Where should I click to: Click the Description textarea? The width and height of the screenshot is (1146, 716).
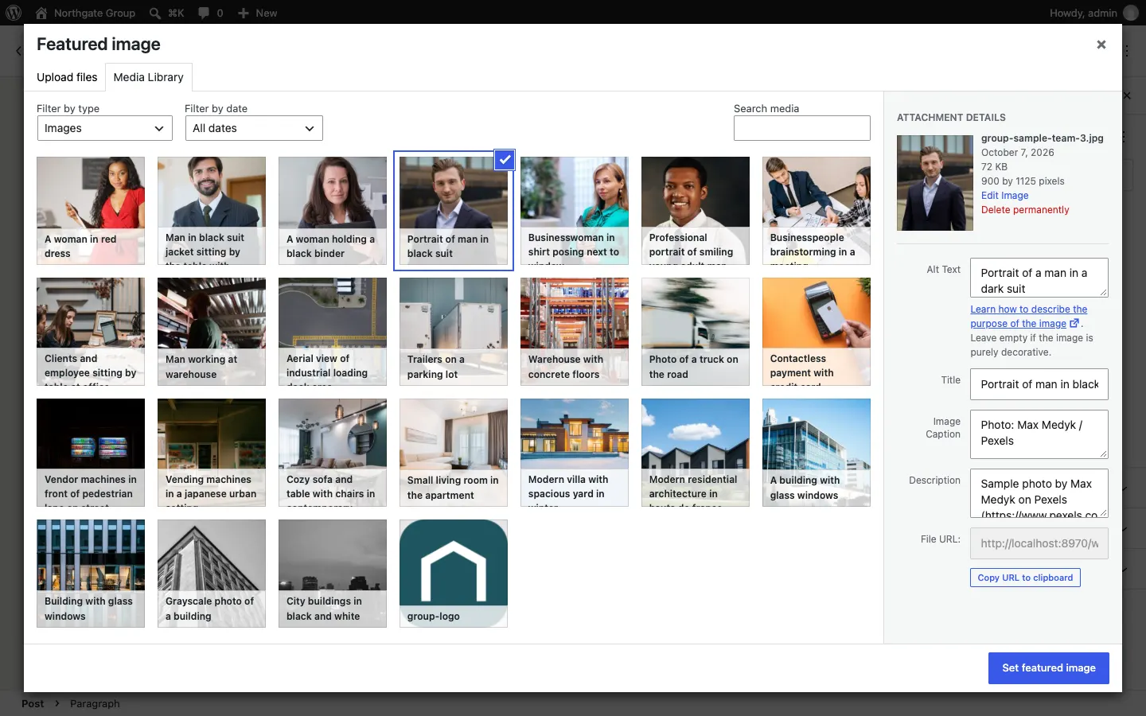click(1039, 493)
